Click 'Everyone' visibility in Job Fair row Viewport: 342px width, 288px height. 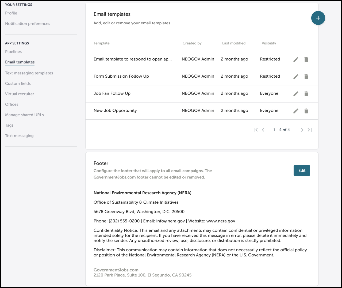269,93
